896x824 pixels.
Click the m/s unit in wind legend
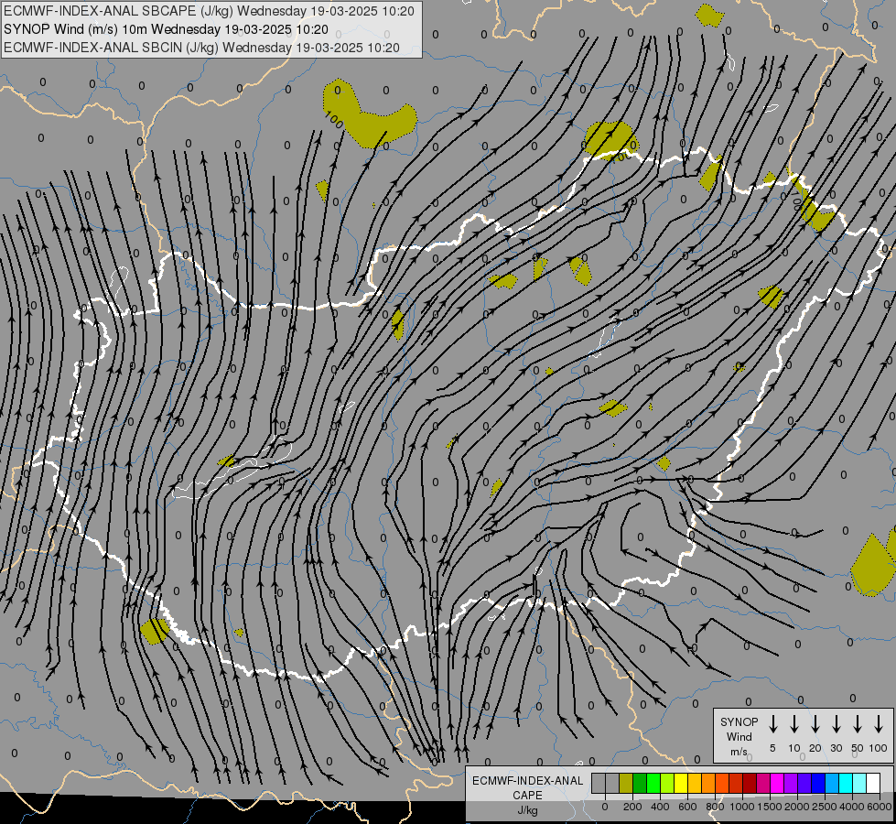[739, 752]
